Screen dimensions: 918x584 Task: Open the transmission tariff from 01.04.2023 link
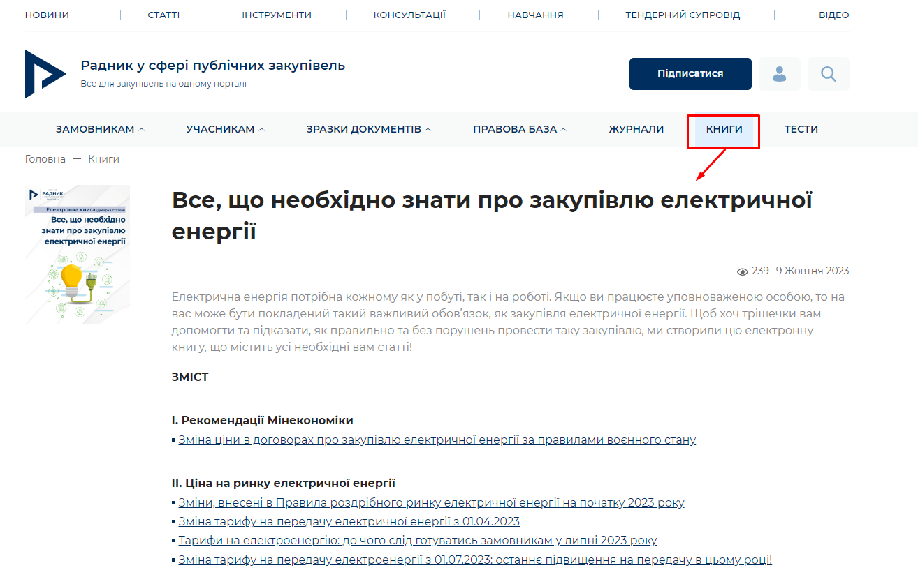tap(349, 522)
